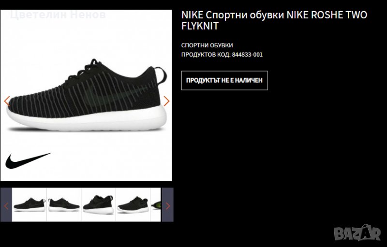Show next product photo with right arrow

point(166,101)
